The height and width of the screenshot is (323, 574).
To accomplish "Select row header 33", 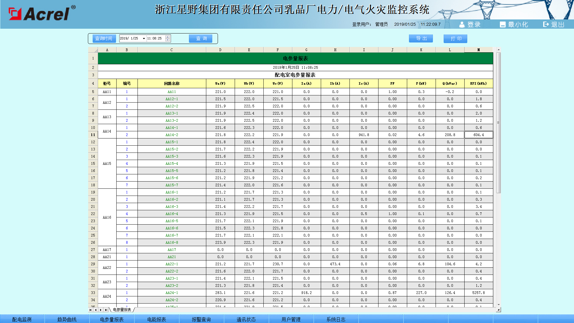I will [x=93, y=293].
